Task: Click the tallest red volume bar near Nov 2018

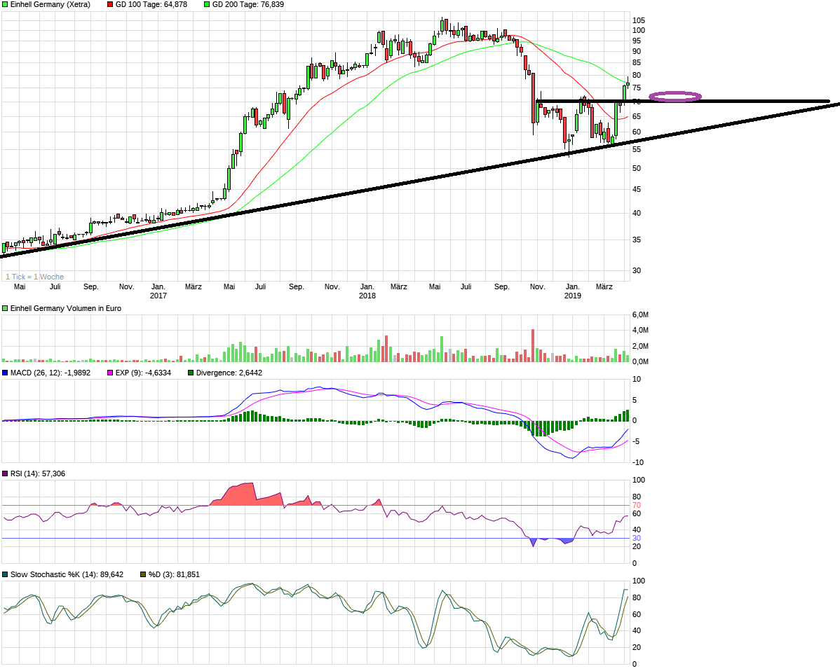Action: point(533,345)
